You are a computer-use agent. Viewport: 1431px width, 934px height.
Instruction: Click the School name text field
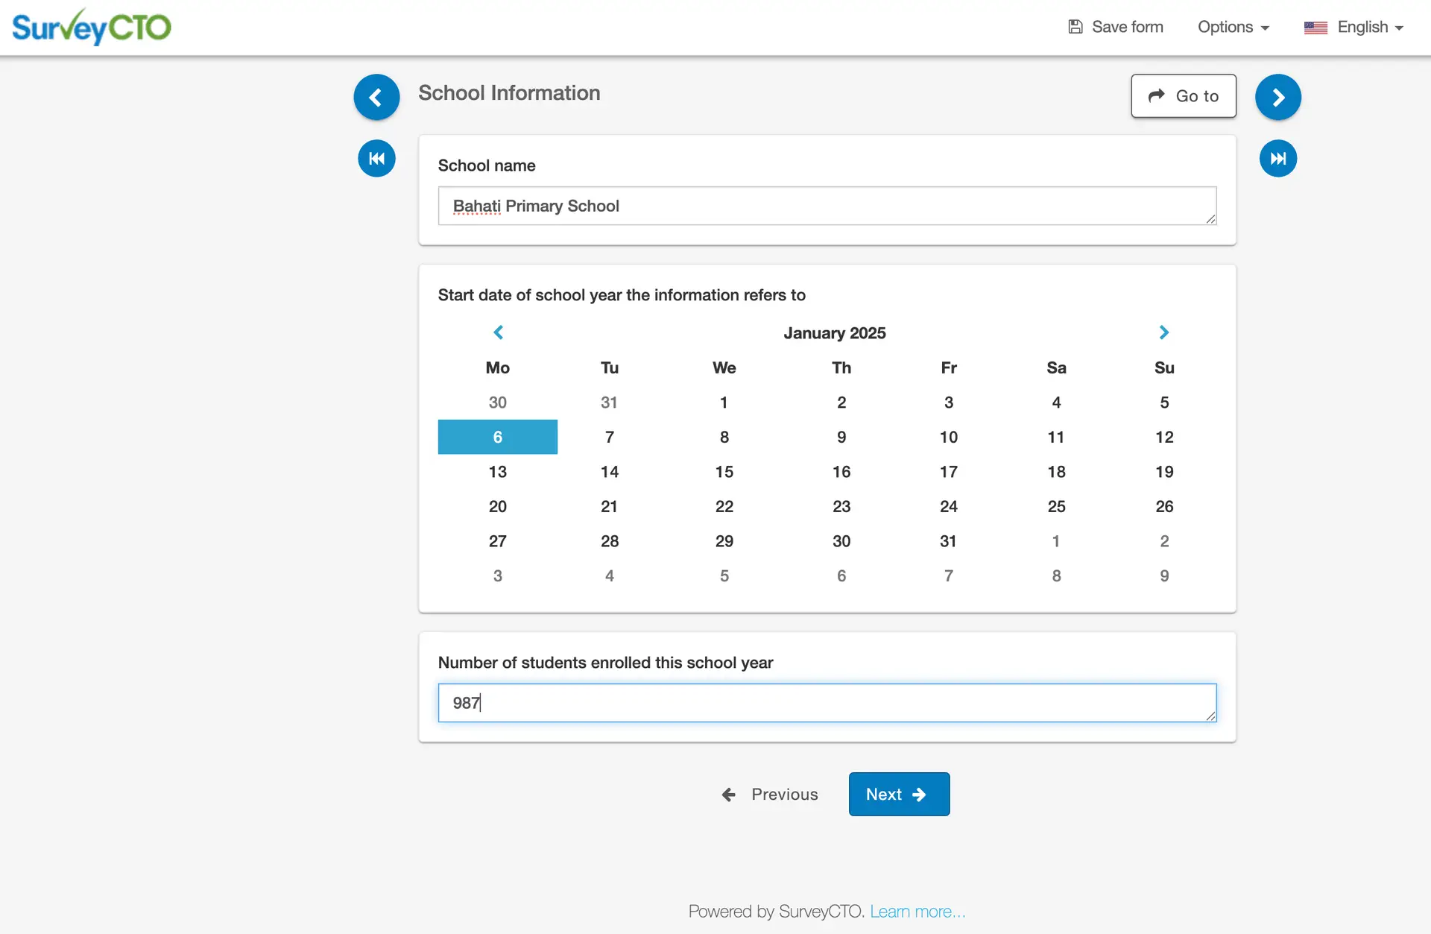(827, 206)
